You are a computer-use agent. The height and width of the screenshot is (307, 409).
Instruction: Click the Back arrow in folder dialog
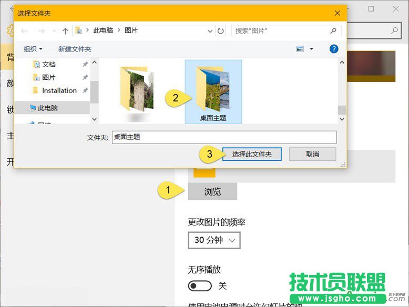tap(25, 31)
